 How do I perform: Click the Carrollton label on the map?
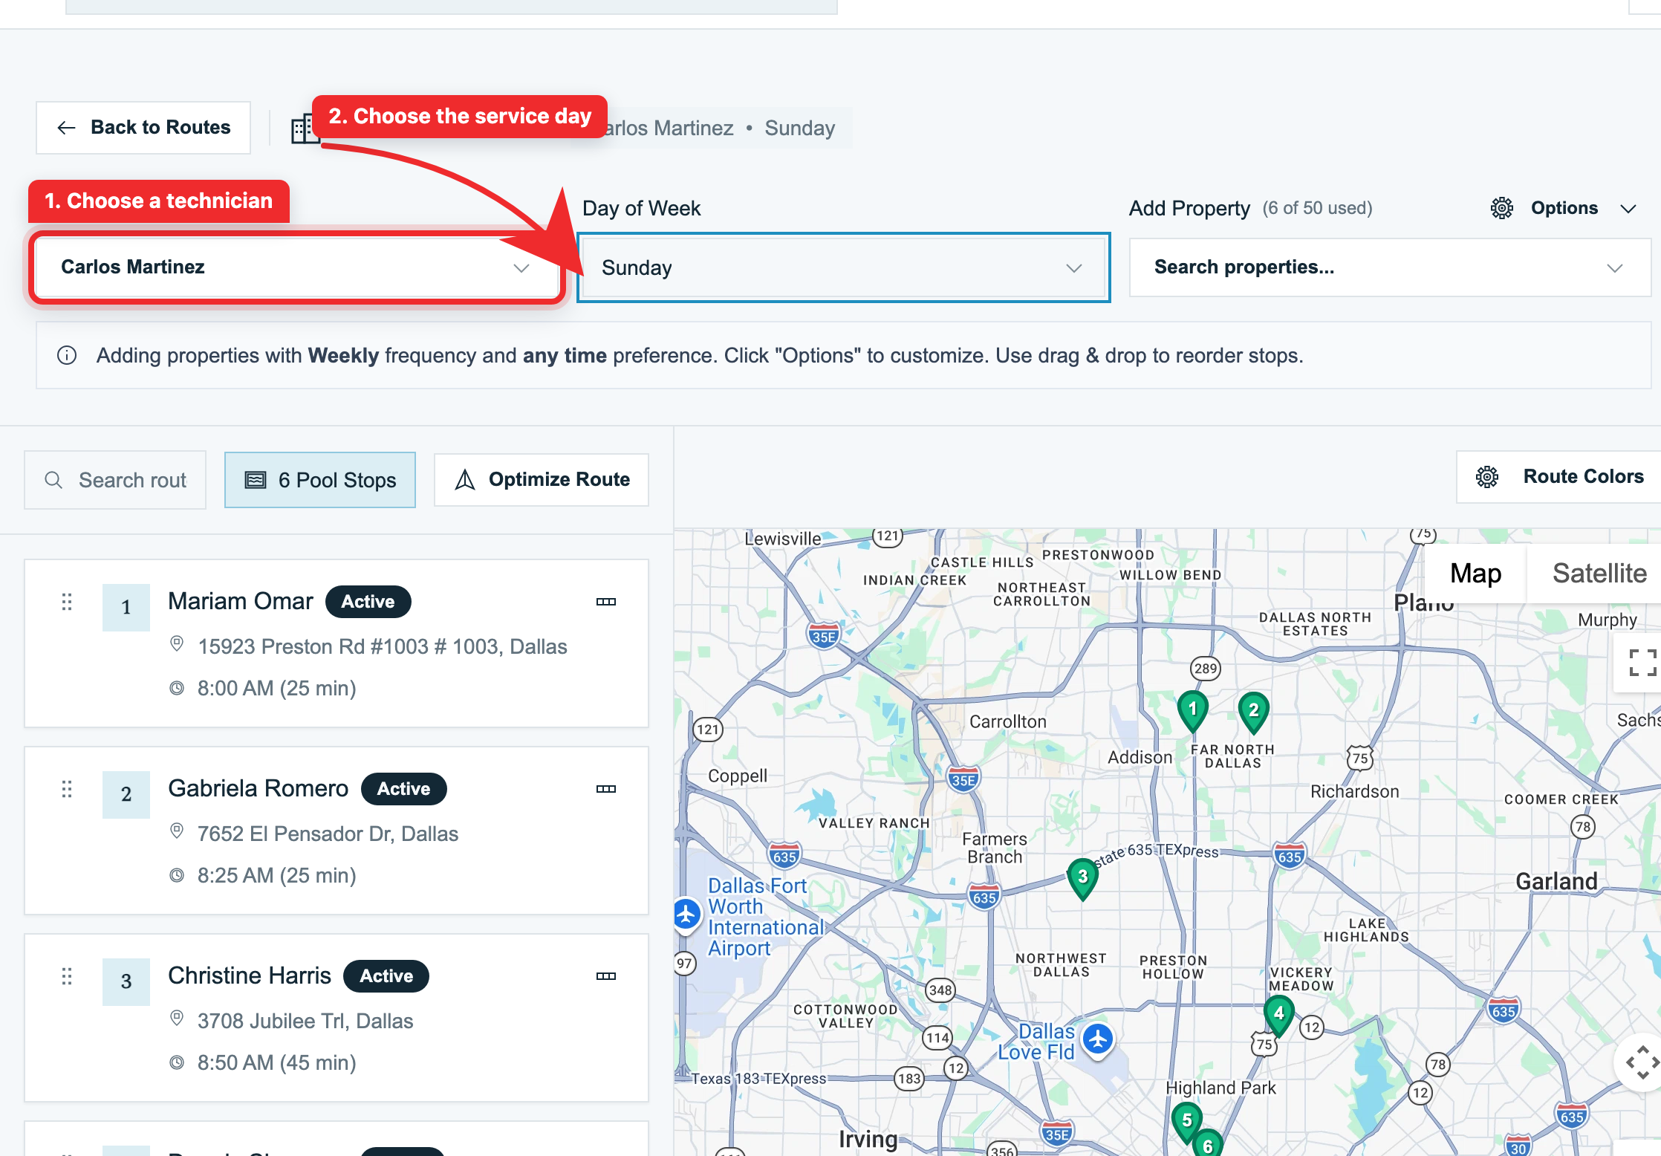click(1007, 721)
